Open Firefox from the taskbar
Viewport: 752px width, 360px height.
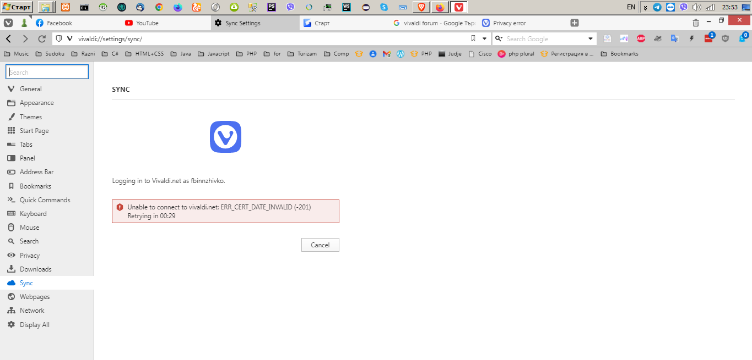440,7
